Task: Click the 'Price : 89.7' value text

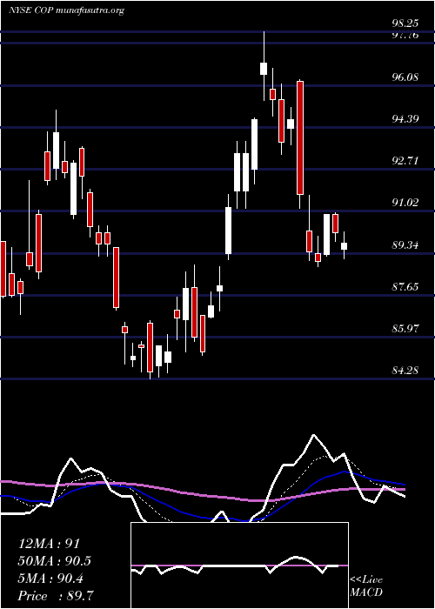Action: pos(56,596)
